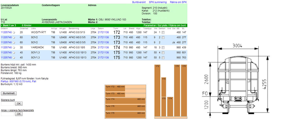
Task: Click the fack/lagerplats input field
Action: click(x=7, y=114)
